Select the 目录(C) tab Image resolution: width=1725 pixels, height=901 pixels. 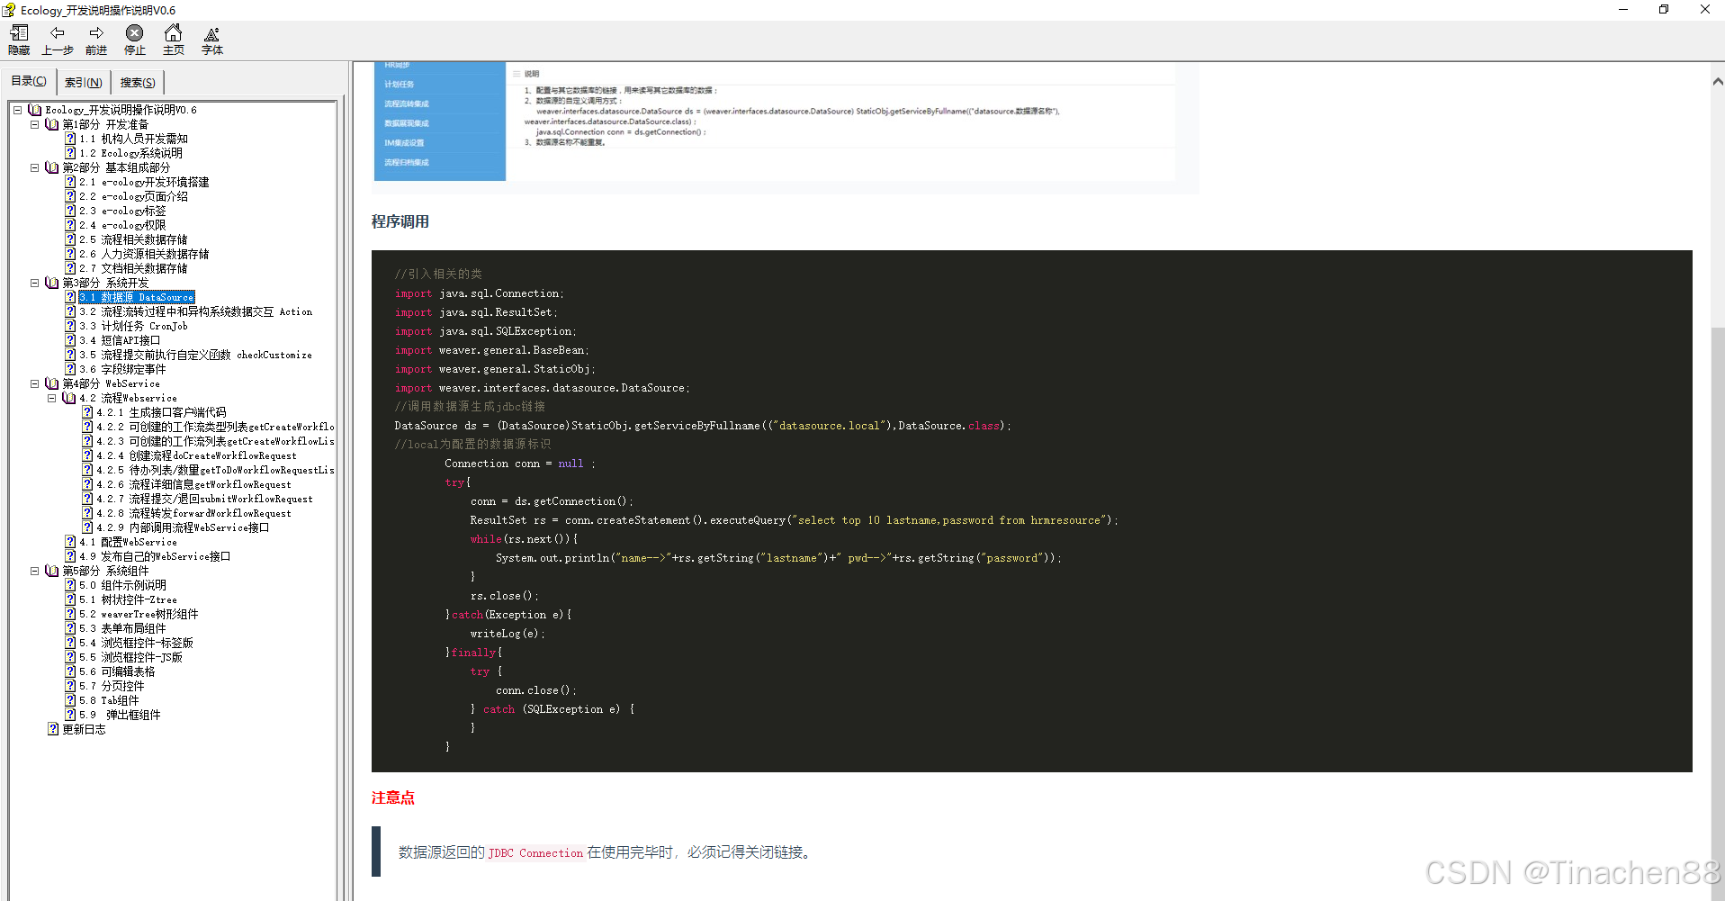[x=29, y=81]
